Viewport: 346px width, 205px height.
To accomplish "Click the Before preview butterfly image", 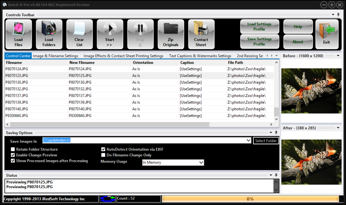I will point(311,91).
